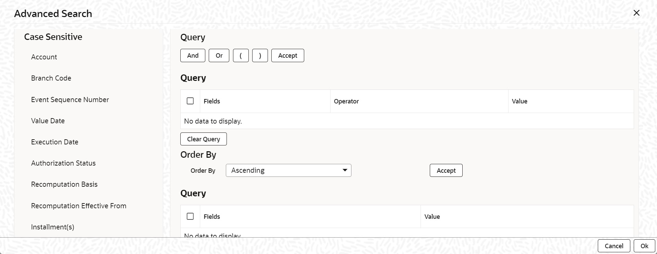Cancel the advanced search
Viewport: 657px width, 254px height.
614,246
